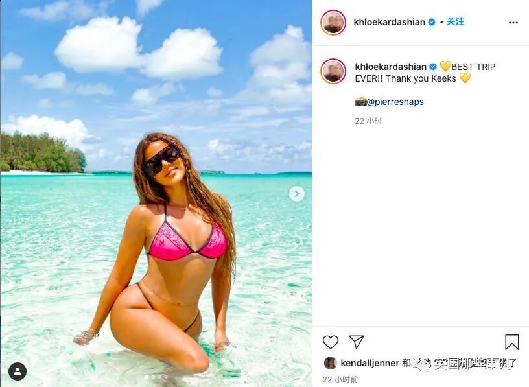Open avatar beside the BEST TRIP caption

(x=333, y=71)
